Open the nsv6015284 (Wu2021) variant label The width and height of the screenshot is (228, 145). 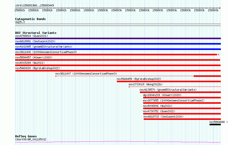click(30, 63)
